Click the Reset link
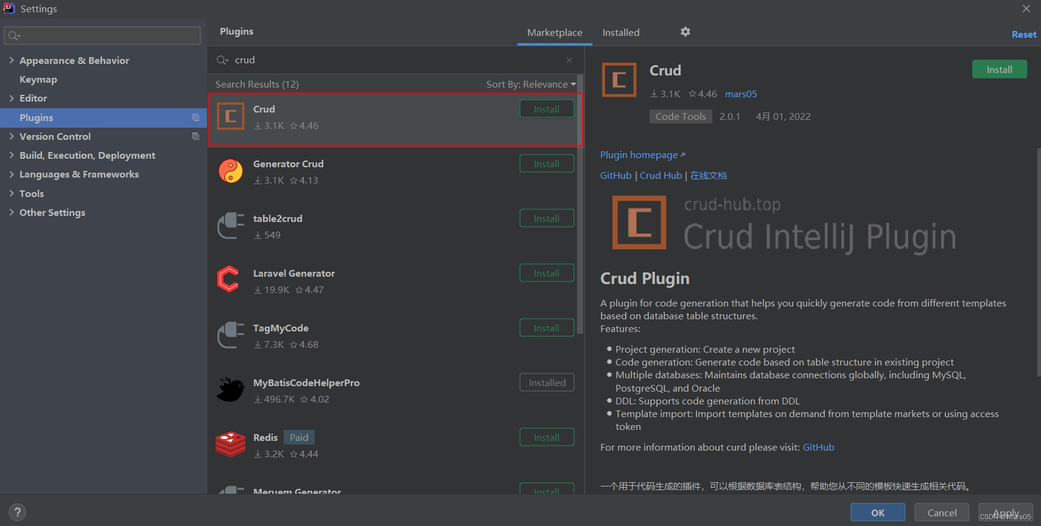Viewport: 1041px width, 526px height. point(1024,35)
